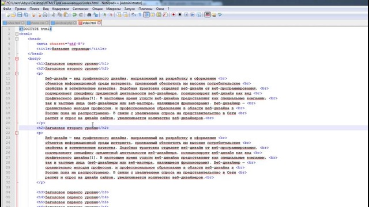
Task: Click line number 33 in the margin
Action: tap(8, 187)
